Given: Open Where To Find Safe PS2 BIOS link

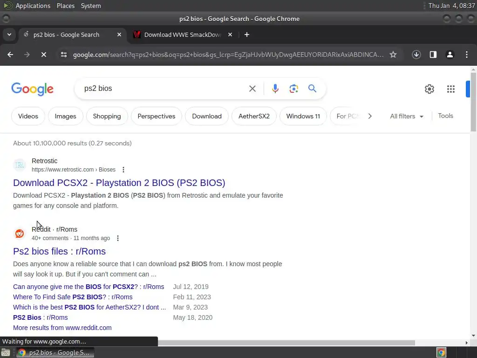Looking at the screenshot, I should 73,297.
